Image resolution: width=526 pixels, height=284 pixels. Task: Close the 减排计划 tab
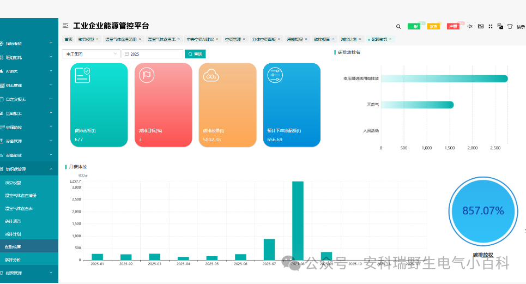click(x=360, y=39)
